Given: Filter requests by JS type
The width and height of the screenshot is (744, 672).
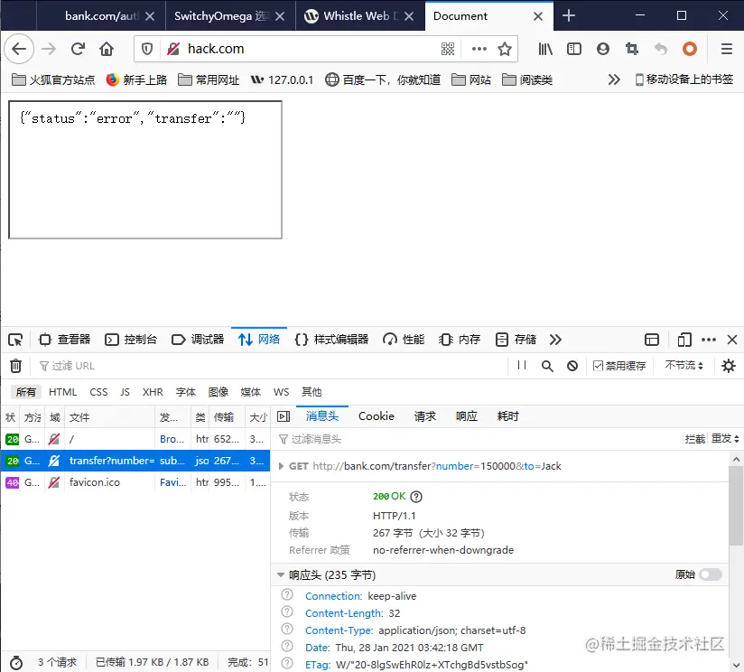Looking at the screenshot, I should 125,392.
